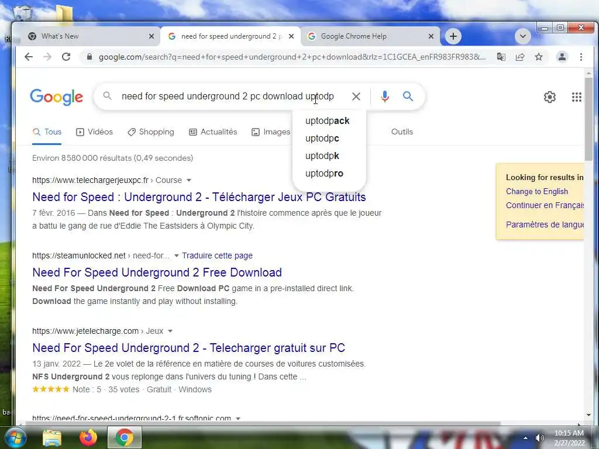Open the Windows Start menu
599x449 pixels.
(15, 438)
